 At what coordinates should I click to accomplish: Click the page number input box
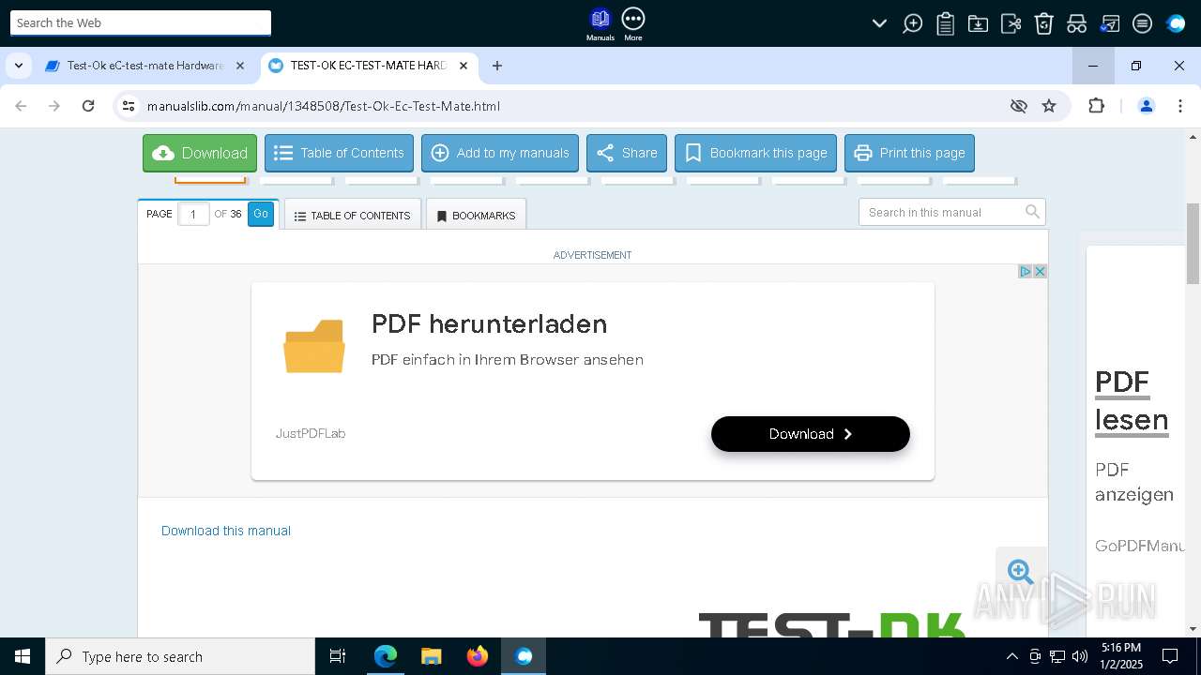pos(193,214)
